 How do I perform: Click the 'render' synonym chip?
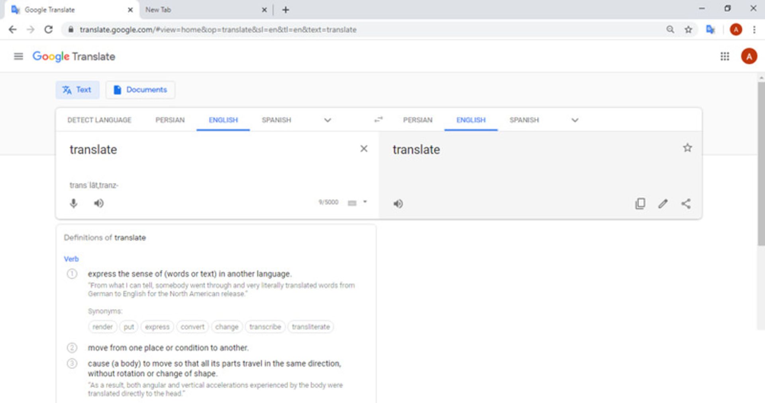click(102, 327)
